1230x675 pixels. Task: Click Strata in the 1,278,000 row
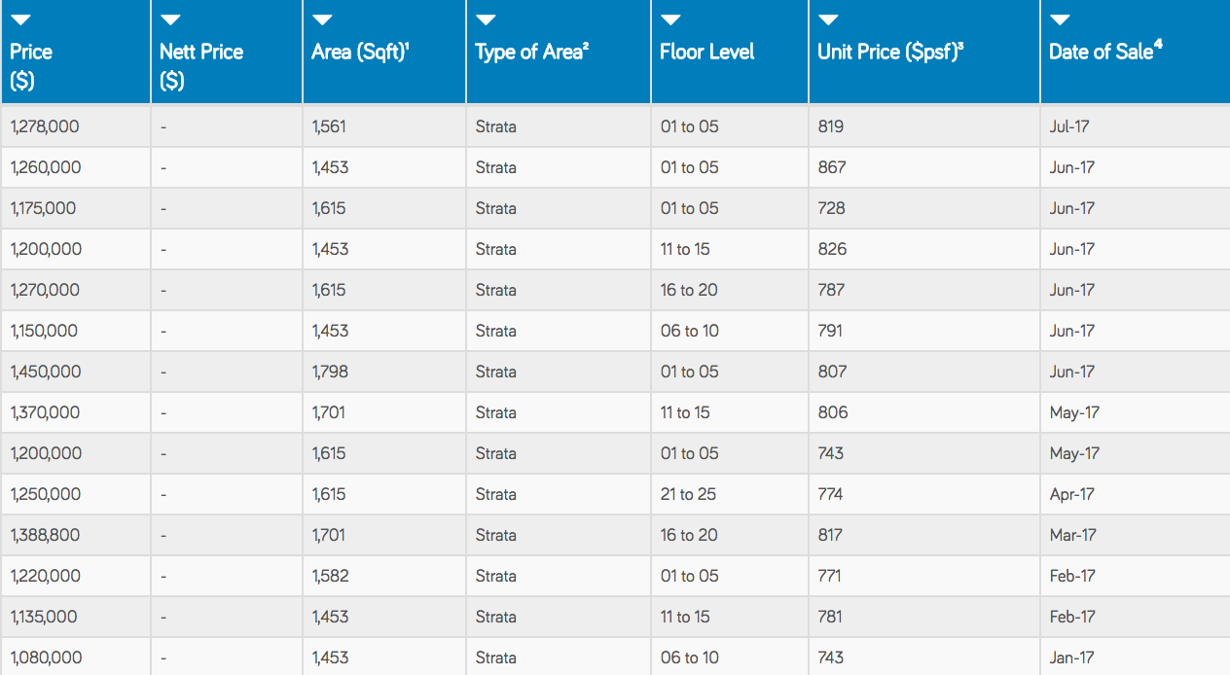pos(496,126)
